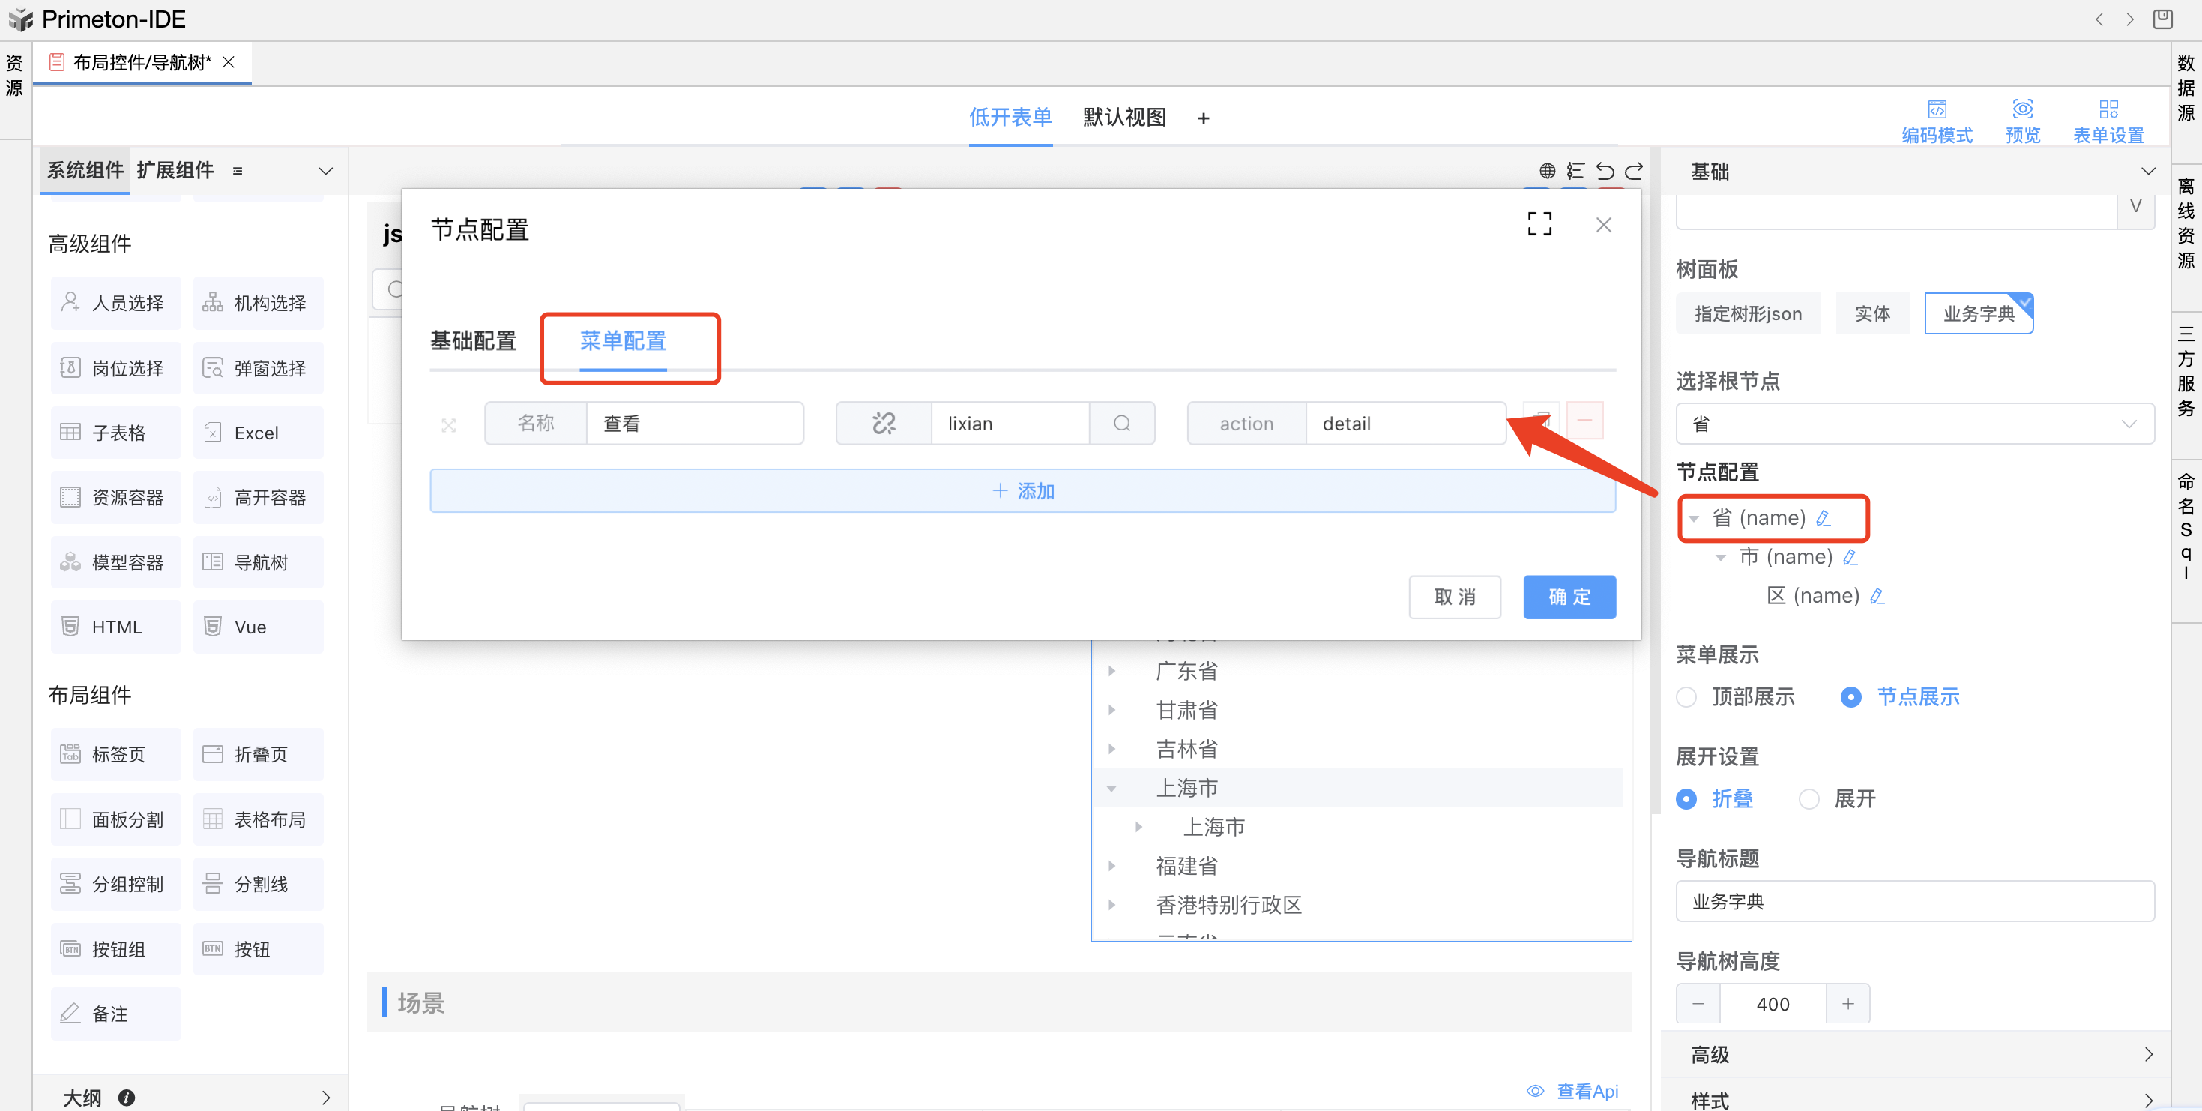Expand the 广东省 tree node

pos(1111,672)
